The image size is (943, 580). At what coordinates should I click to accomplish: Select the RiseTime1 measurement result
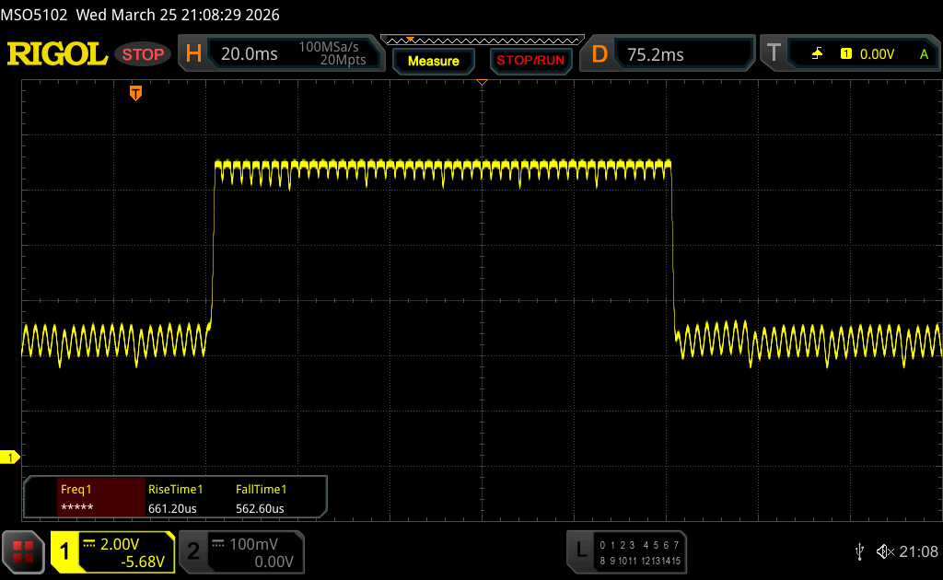click(175, 498)
